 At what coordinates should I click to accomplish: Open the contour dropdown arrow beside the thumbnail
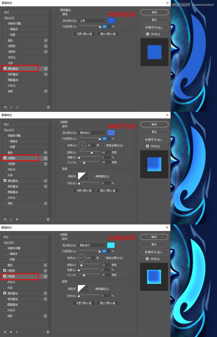click(x=87, y=176)
